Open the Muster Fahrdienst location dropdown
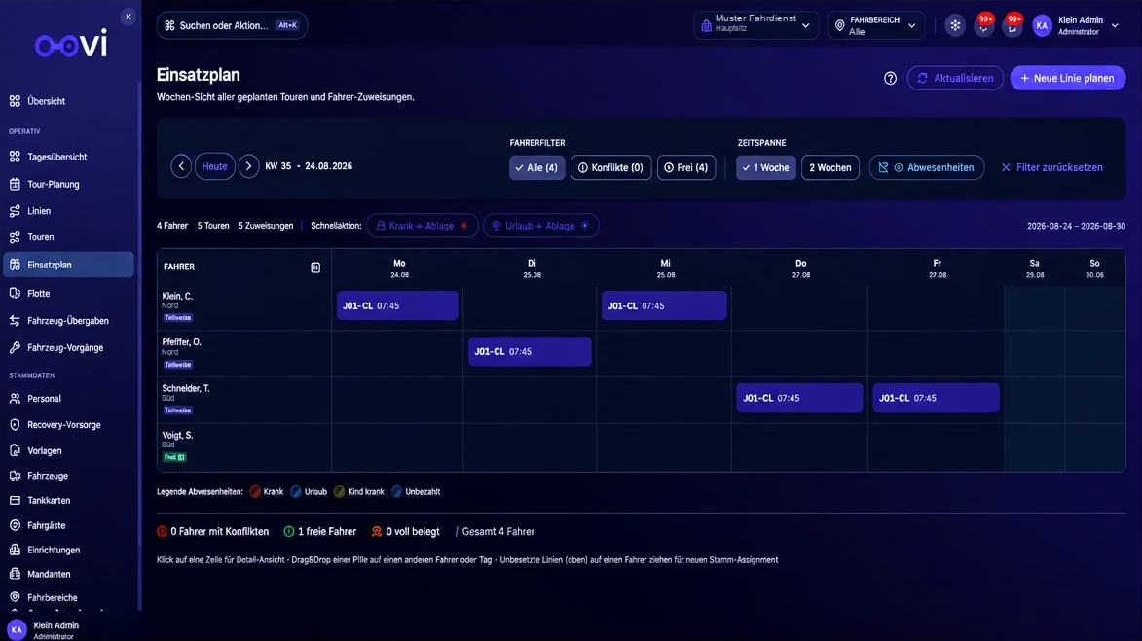Viewport: 1142px width, 641px height. [x=755, y=25]
